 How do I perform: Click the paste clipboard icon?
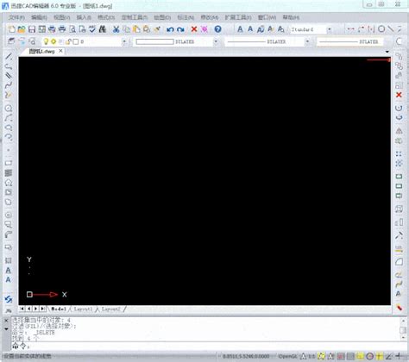(136, 29)
